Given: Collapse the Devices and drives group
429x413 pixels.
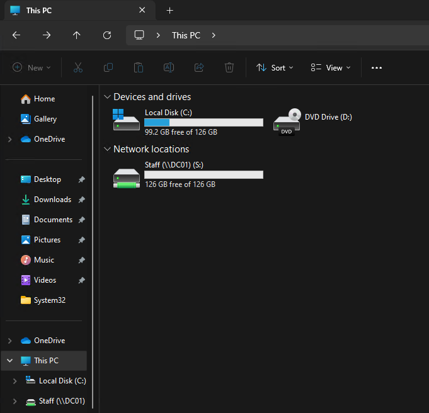Looking at the screenshot, I should click(106, 97).
